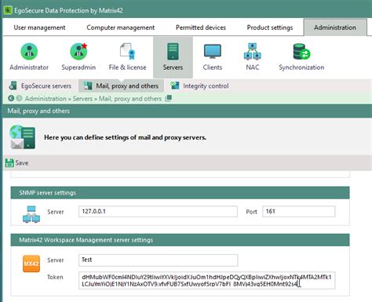Open the Permitted devices tab

click(201, 27)
